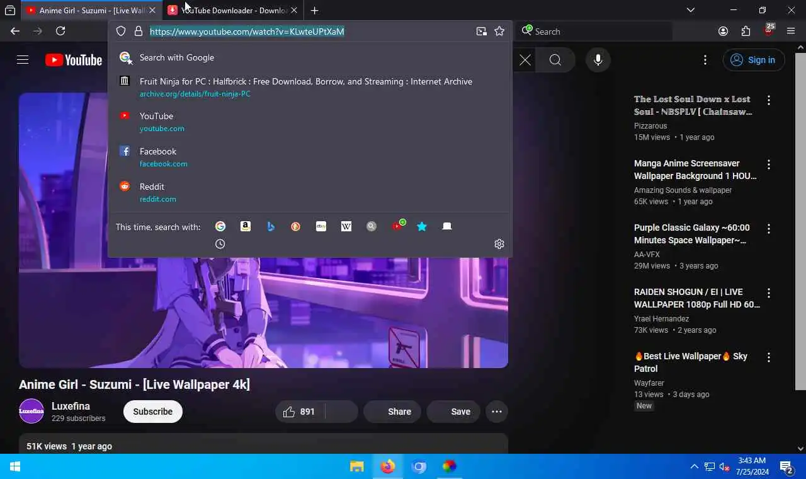Click the site security padlock icon
Screen dimensions: 806x479
coord(139,31)
